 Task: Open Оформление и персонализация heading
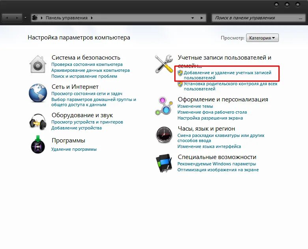click(x=223, y=99)
